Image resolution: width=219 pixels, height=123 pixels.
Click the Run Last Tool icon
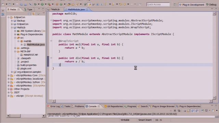click(49, 4)
